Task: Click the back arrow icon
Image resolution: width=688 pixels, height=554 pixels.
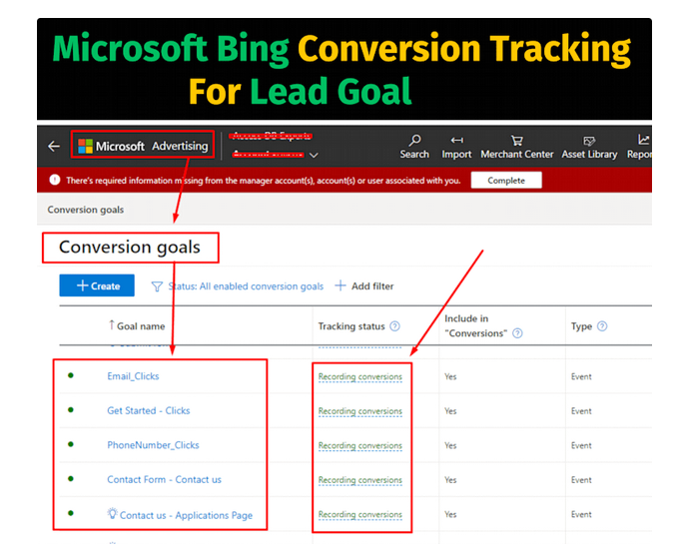Action: pos(54,146)
